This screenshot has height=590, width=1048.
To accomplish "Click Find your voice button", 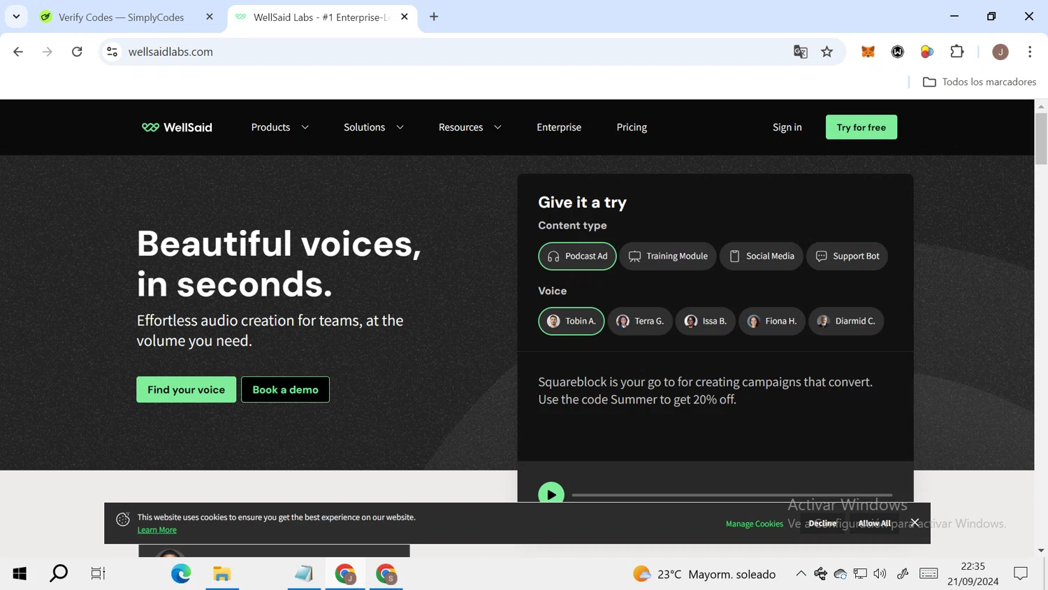I will 186,389.
